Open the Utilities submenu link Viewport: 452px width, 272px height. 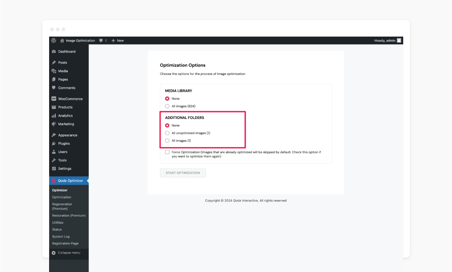tap(58, 223)
